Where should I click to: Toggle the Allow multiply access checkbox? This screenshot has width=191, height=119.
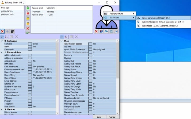click(x=90, y=44)
